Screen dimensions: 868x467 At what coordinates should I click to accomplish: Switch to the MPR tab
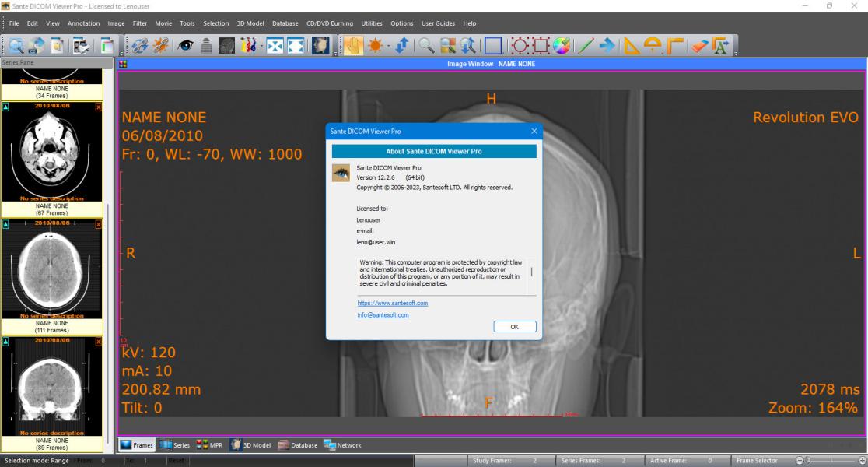click(210, 445)
